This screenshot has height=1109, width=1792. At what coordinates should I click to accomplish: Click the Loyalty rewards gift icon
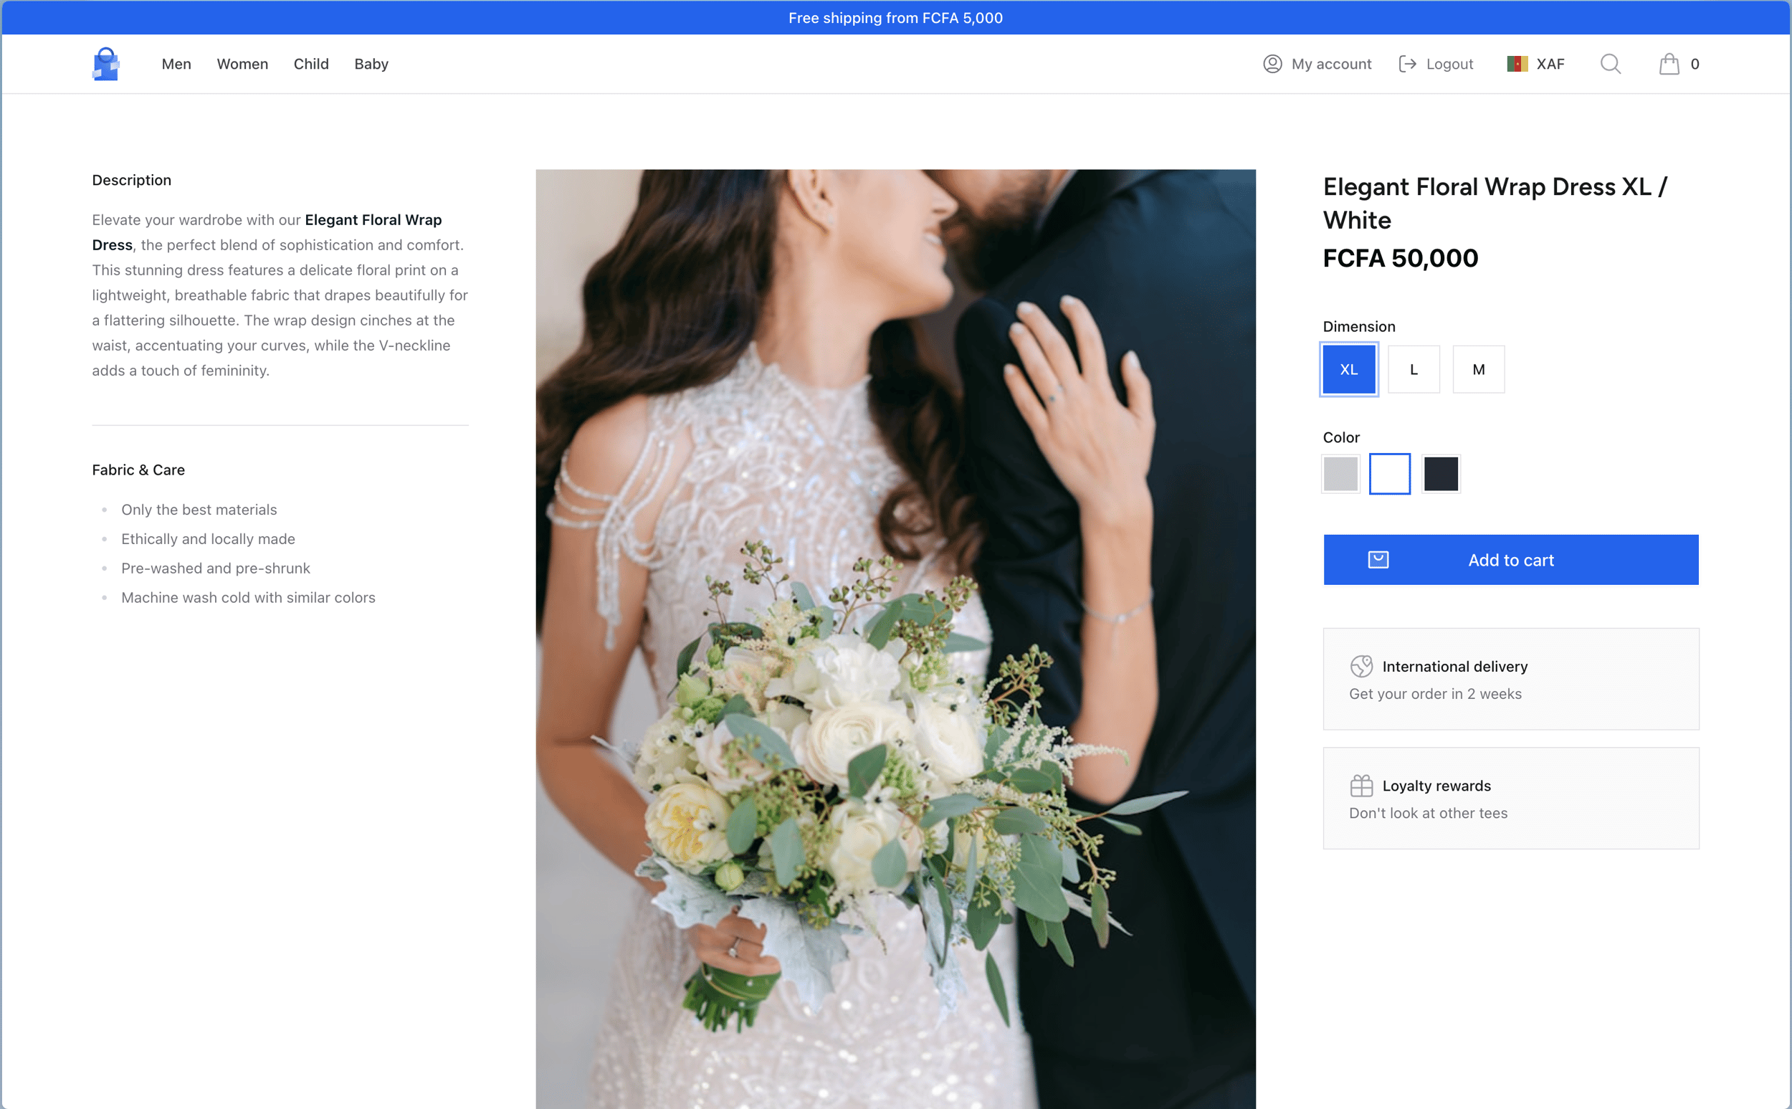[x=1362, y=786]
